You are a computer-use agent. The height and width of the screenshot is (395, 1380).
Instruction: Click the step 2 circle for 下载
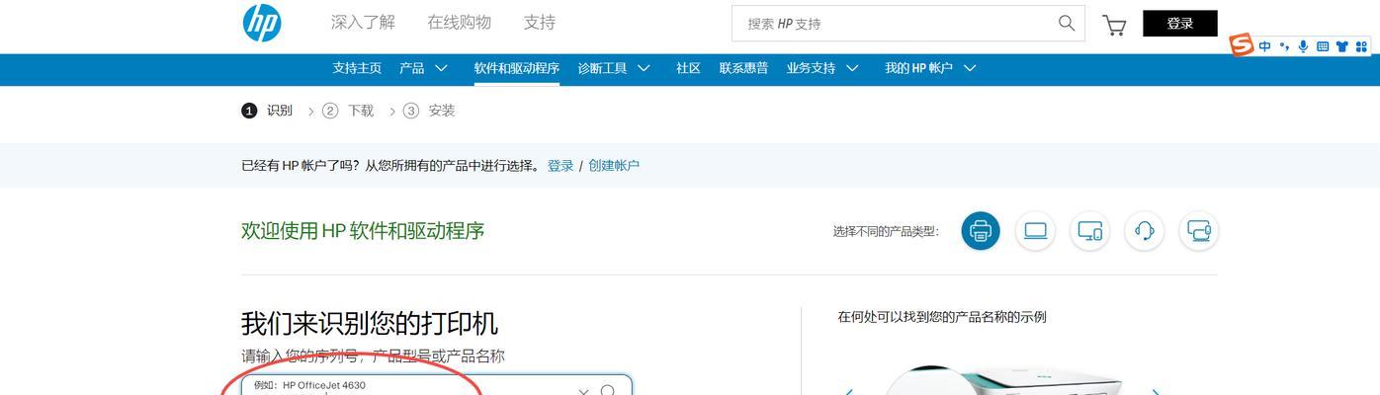click(330, 111)
